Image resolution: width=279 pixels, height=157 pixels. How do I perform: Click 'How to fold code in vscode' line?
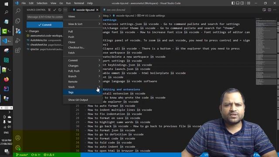point(109,143)
